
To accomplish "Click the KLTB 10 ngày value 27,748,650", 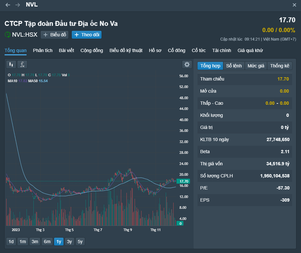I will coord(278,139).
